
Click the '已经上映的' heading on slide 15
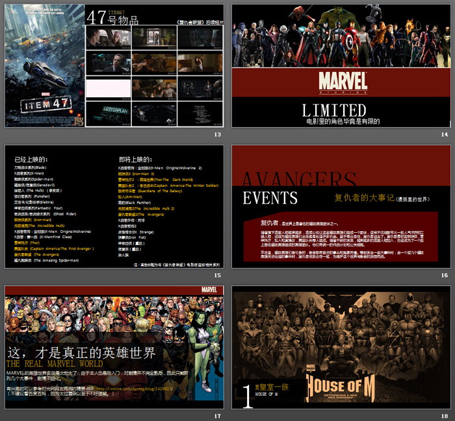coord(31,160)
